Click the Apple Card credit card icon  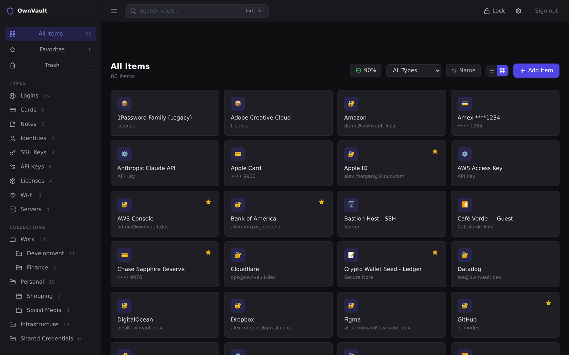pyautogui.click(x=238, y=154)
